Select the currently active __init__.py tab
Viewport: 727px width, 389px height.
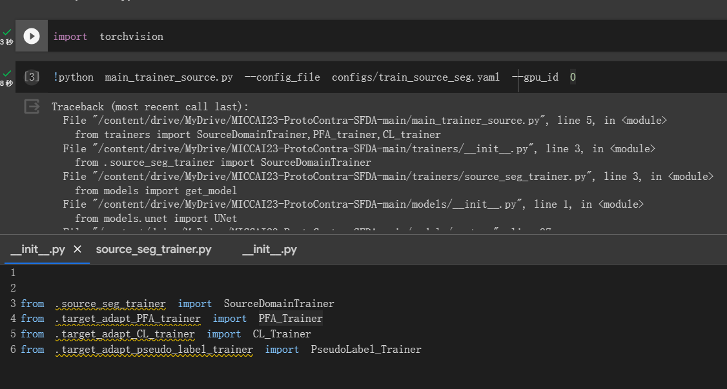click(39, 249)
